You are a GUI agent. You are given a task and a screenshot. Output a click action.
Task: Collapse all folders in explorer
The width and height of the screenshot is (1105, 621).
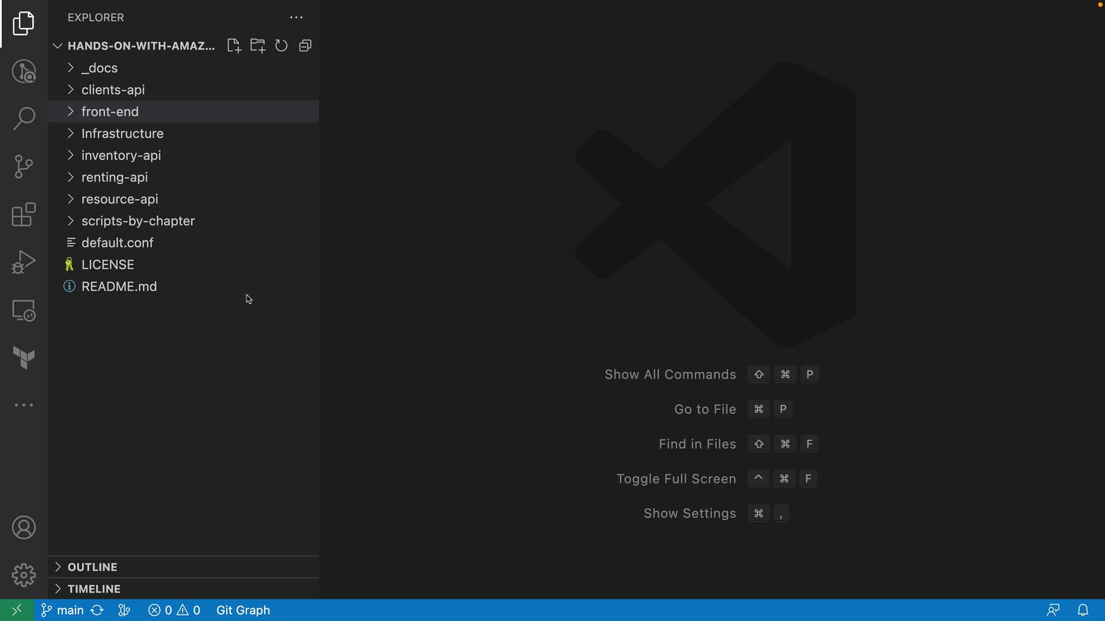(x=306, y=46)
